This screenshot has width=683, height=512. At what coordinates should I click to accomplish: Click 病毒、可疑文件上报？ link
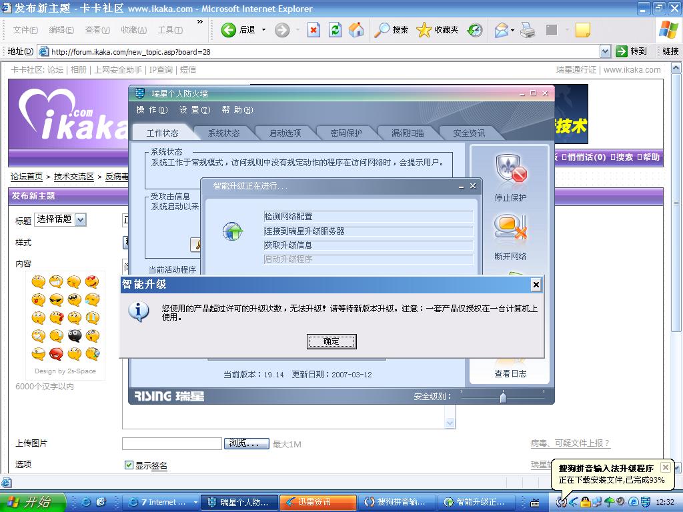pos(570,443)
